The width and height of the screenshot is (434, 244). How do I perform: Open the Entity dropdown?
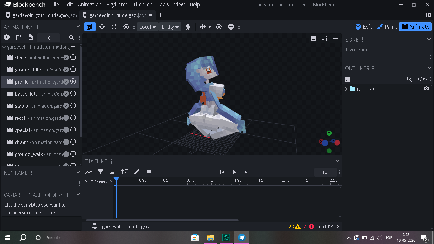coord(170,27)
